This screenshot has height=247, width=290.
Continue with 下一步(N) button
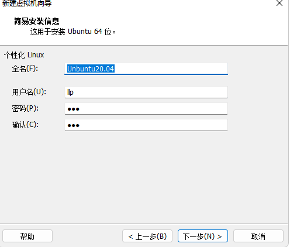point(203,236)
